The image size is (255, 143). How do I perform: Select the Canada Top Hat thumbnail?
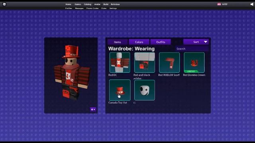pyautogui.click(x=120, y=90)
